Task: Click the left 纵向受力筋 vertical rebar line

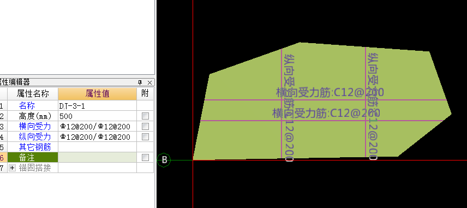Action: 282,103
